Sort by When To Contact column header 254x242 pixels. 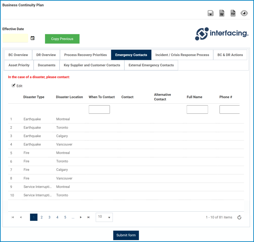tap(102, 97)
